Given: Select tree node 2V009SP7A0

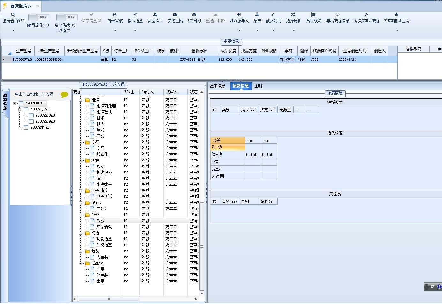Looking at the screenshot, I should [40, 128].
